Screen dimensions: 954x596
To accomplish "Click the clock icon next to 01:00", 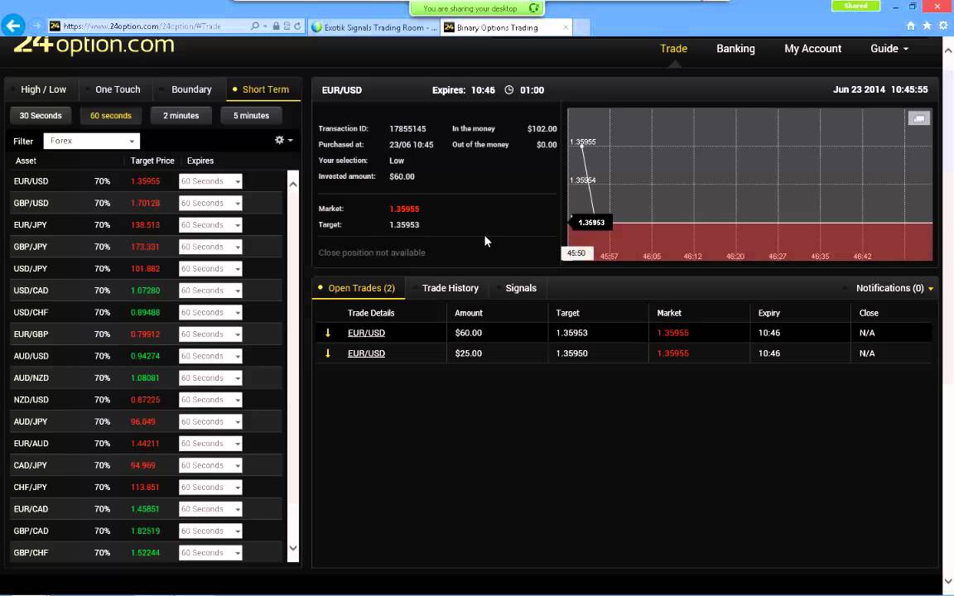I will [508, 90].
